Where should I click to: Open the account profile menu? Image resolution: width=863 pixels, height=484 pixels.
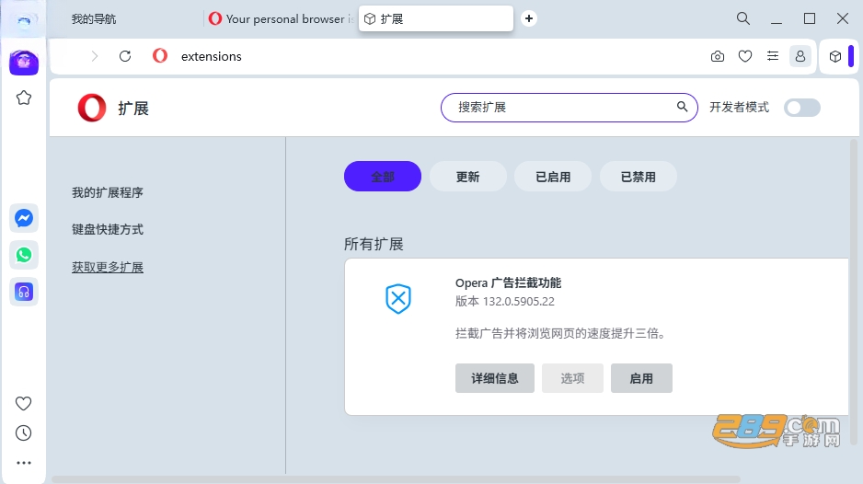pyautogui.click(x=800, y=56)
